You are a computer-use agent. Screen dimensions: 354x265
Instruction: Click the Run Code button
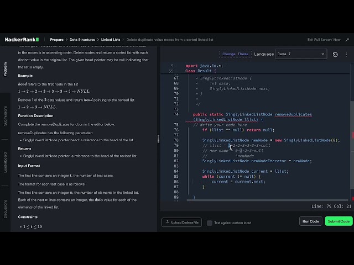pyautogui.click(x=311, y=221)
